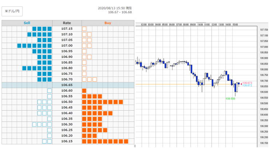
Task: Open the 米ドル/円 currency pair selector
Action: pos(12,11)
